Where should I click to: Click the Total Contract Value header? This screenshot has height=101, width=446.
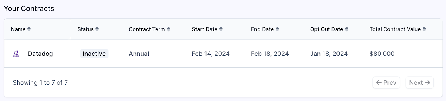(x=395, y=29)
